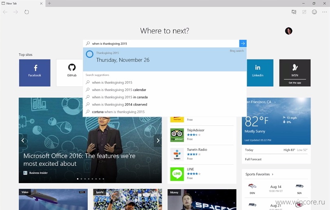
Task: Click the 82°F temperature reading
Action: click(257, 121)
